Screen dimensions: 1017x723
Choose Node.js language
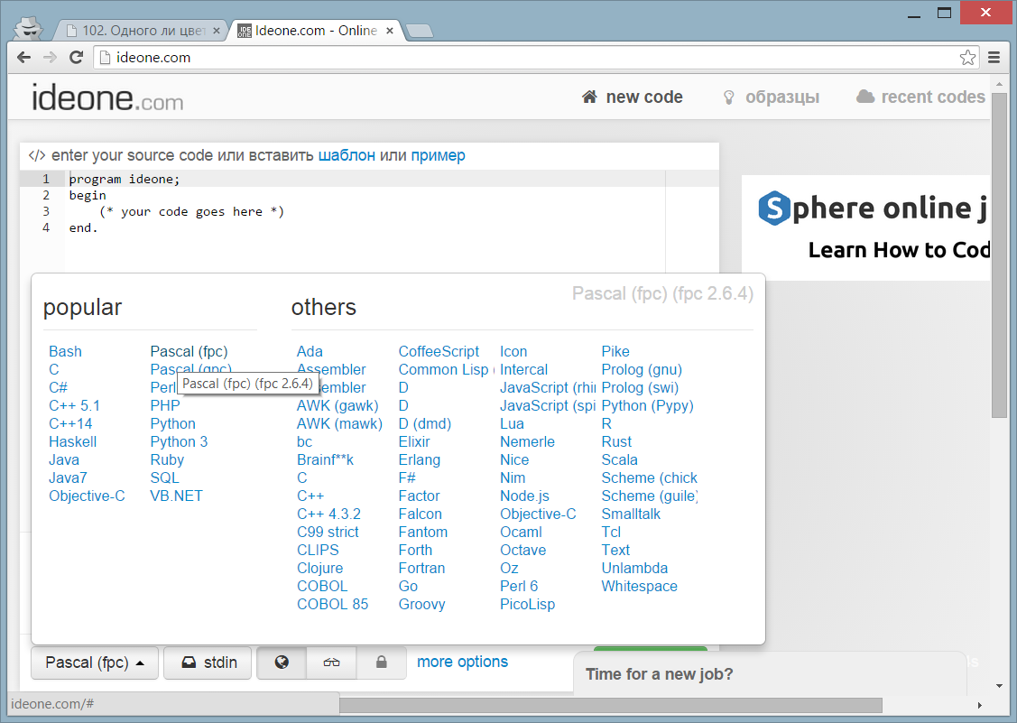pos(524,496)
